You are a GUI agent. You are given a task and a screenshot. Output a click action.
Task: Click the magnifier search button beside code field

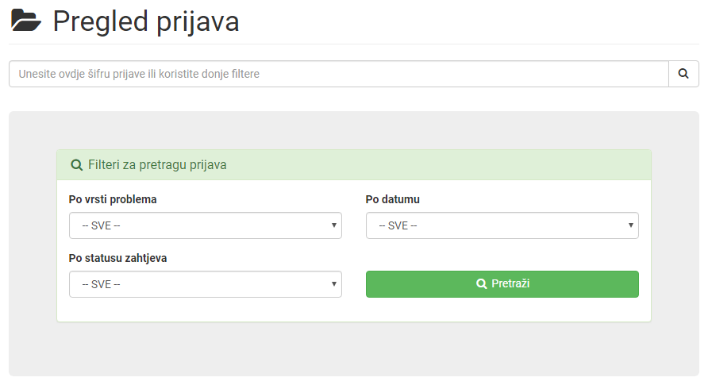683,74
